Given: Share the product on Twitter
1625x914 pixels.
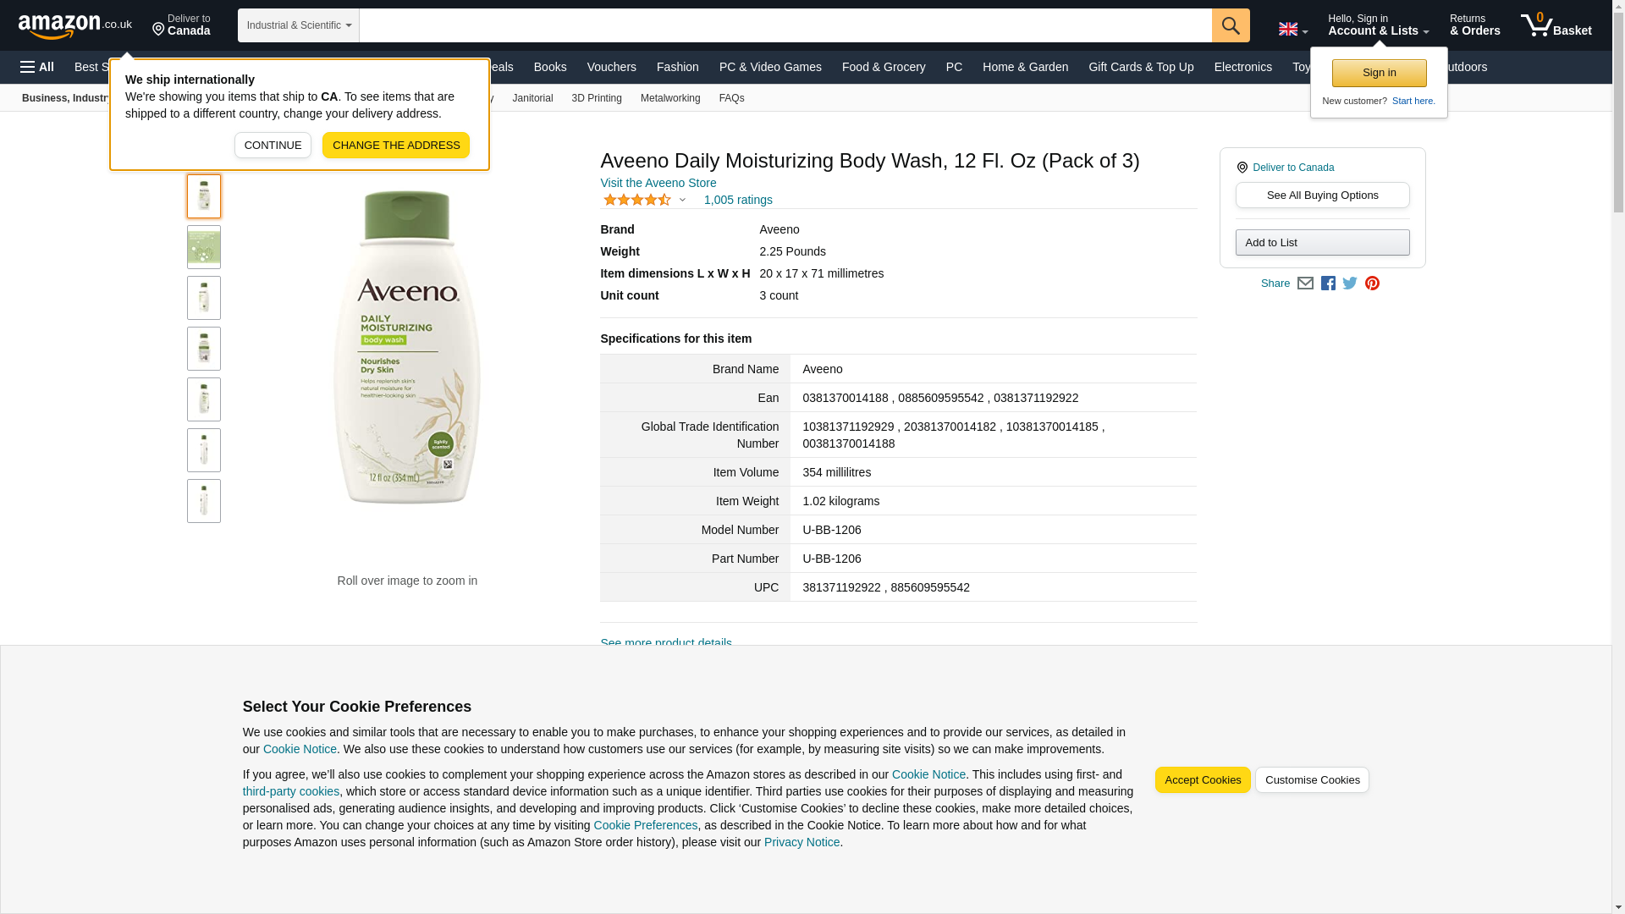Looking at the screenshot, I should pos(1350,284).
